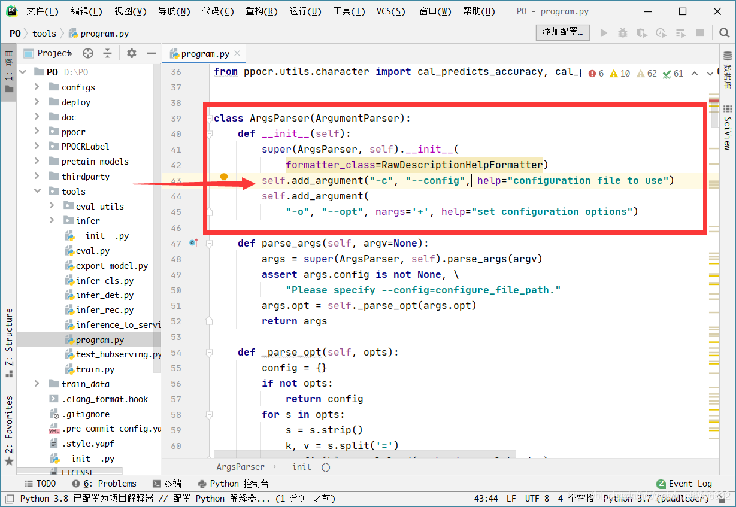The width and height of the screenshot is (736, 507).
Task: Expand the thirdparty folder
Action: (x=37, y=176)
